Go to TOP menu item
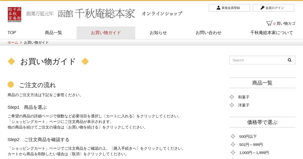The image size is (303, 159). (x=12, y=33)
